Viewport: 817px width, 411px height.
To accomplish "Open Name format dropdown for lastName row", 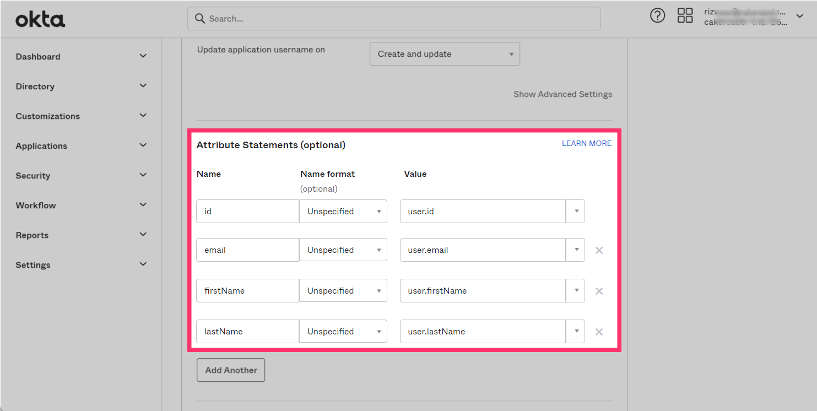I will [343, 332].
